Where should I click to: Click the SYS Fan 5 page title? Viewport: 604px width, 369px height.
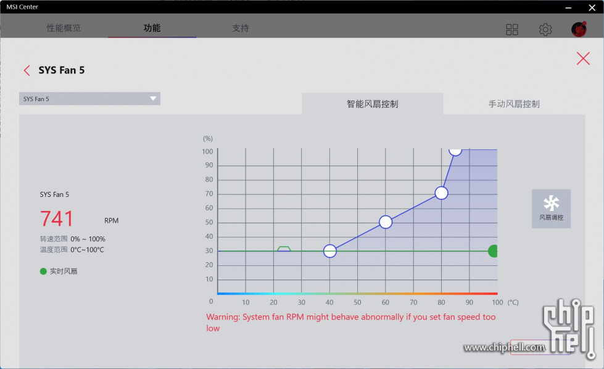pos(61,70)
